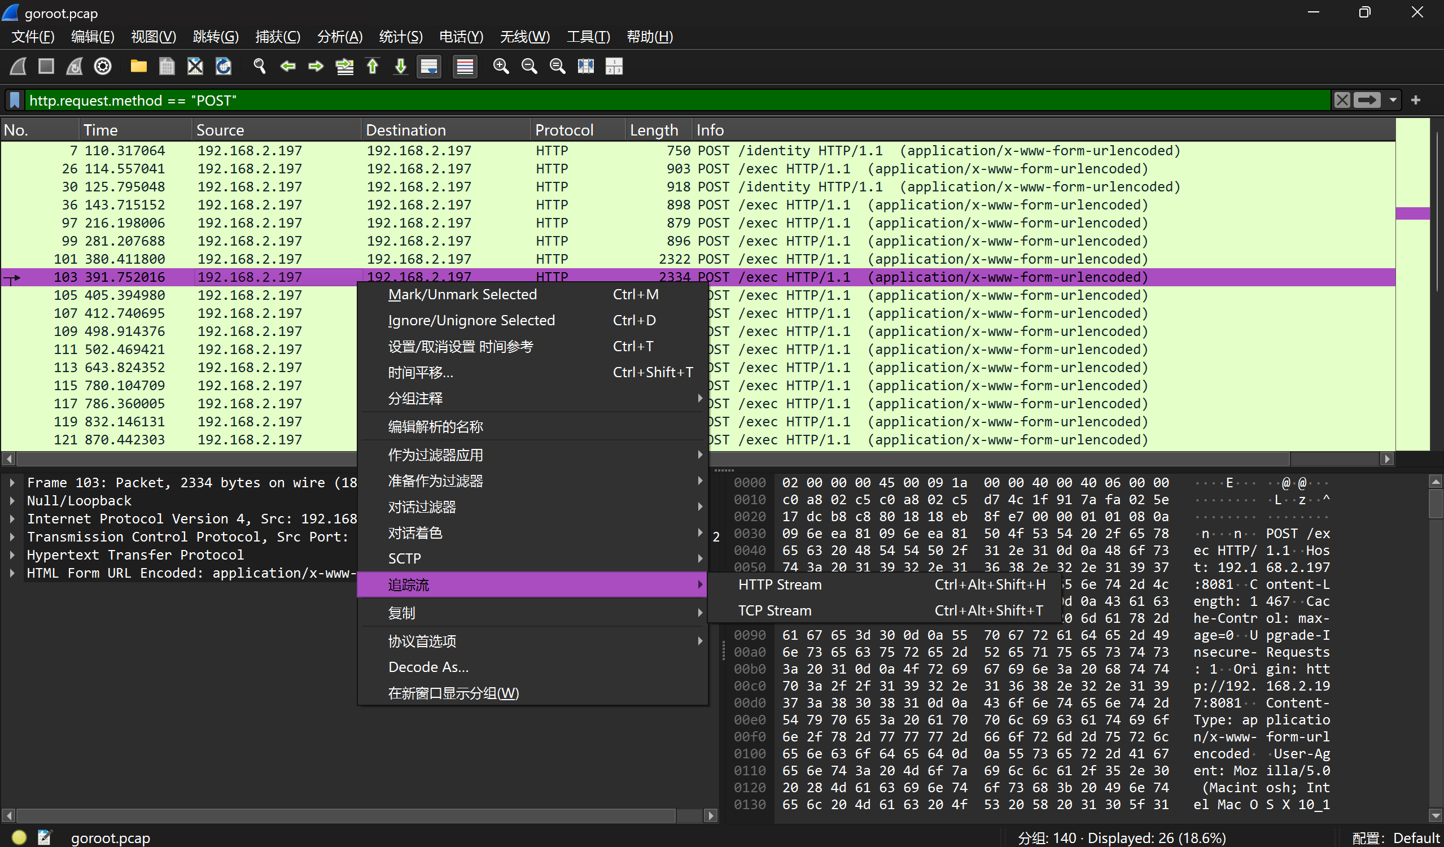Open capture file properties from the status bar
The height and width of the screenshot is (847, 1444).
pos(45,837)
